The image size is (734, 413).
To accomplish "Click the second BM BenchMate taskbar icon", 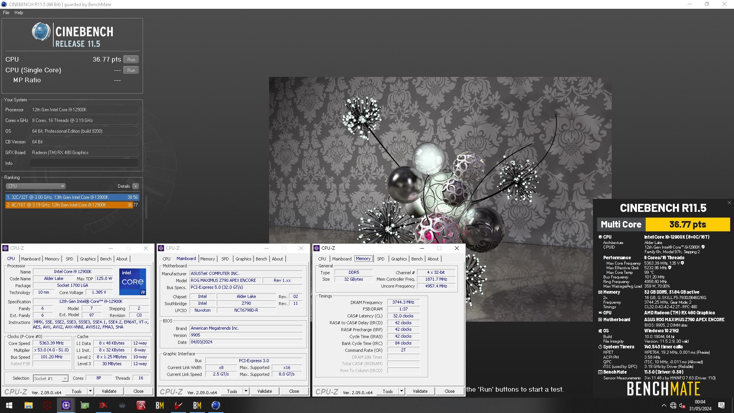I will (x=197, y=405).
